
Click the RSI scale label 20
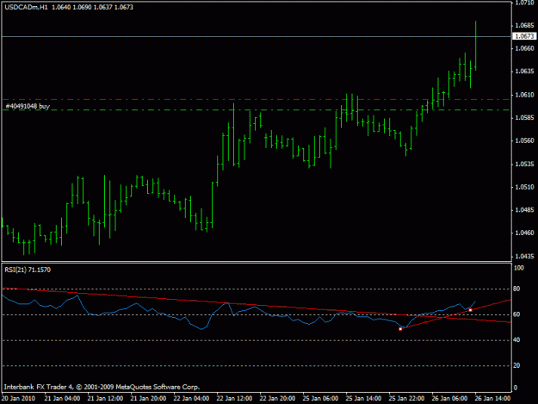(x=516, y=365)
